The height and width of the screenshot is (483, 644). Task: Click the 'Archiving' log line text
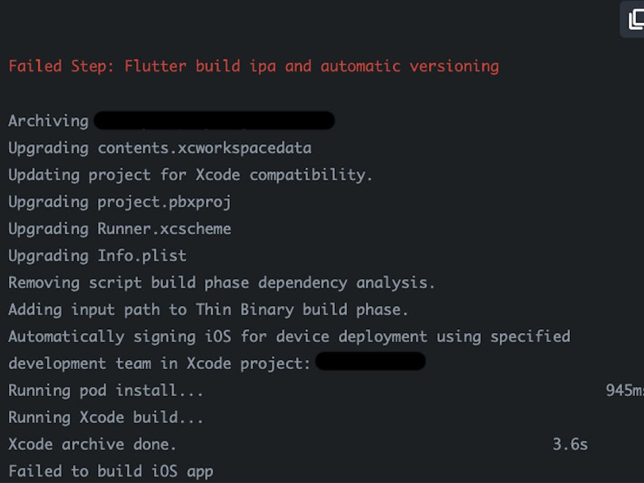pyautogui.click(x=48, y=121)
